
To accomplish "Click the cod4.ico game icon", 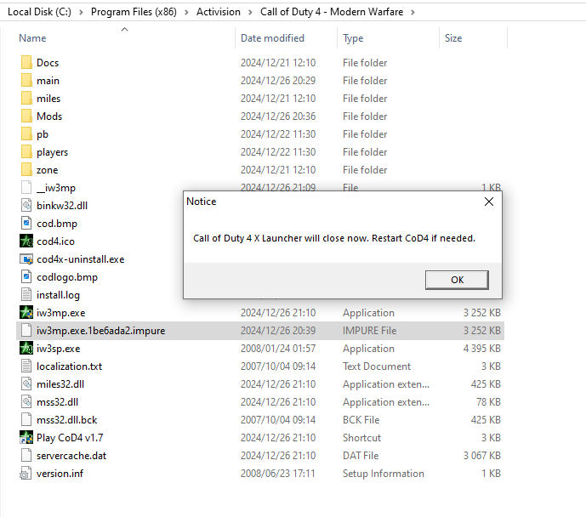I will click(26, 241).
